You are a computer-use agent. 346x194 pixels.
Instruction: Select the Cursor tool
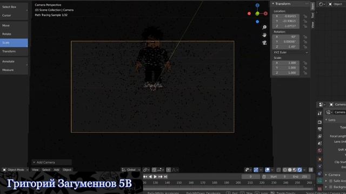pyautogui.click(x=14, y=16)
